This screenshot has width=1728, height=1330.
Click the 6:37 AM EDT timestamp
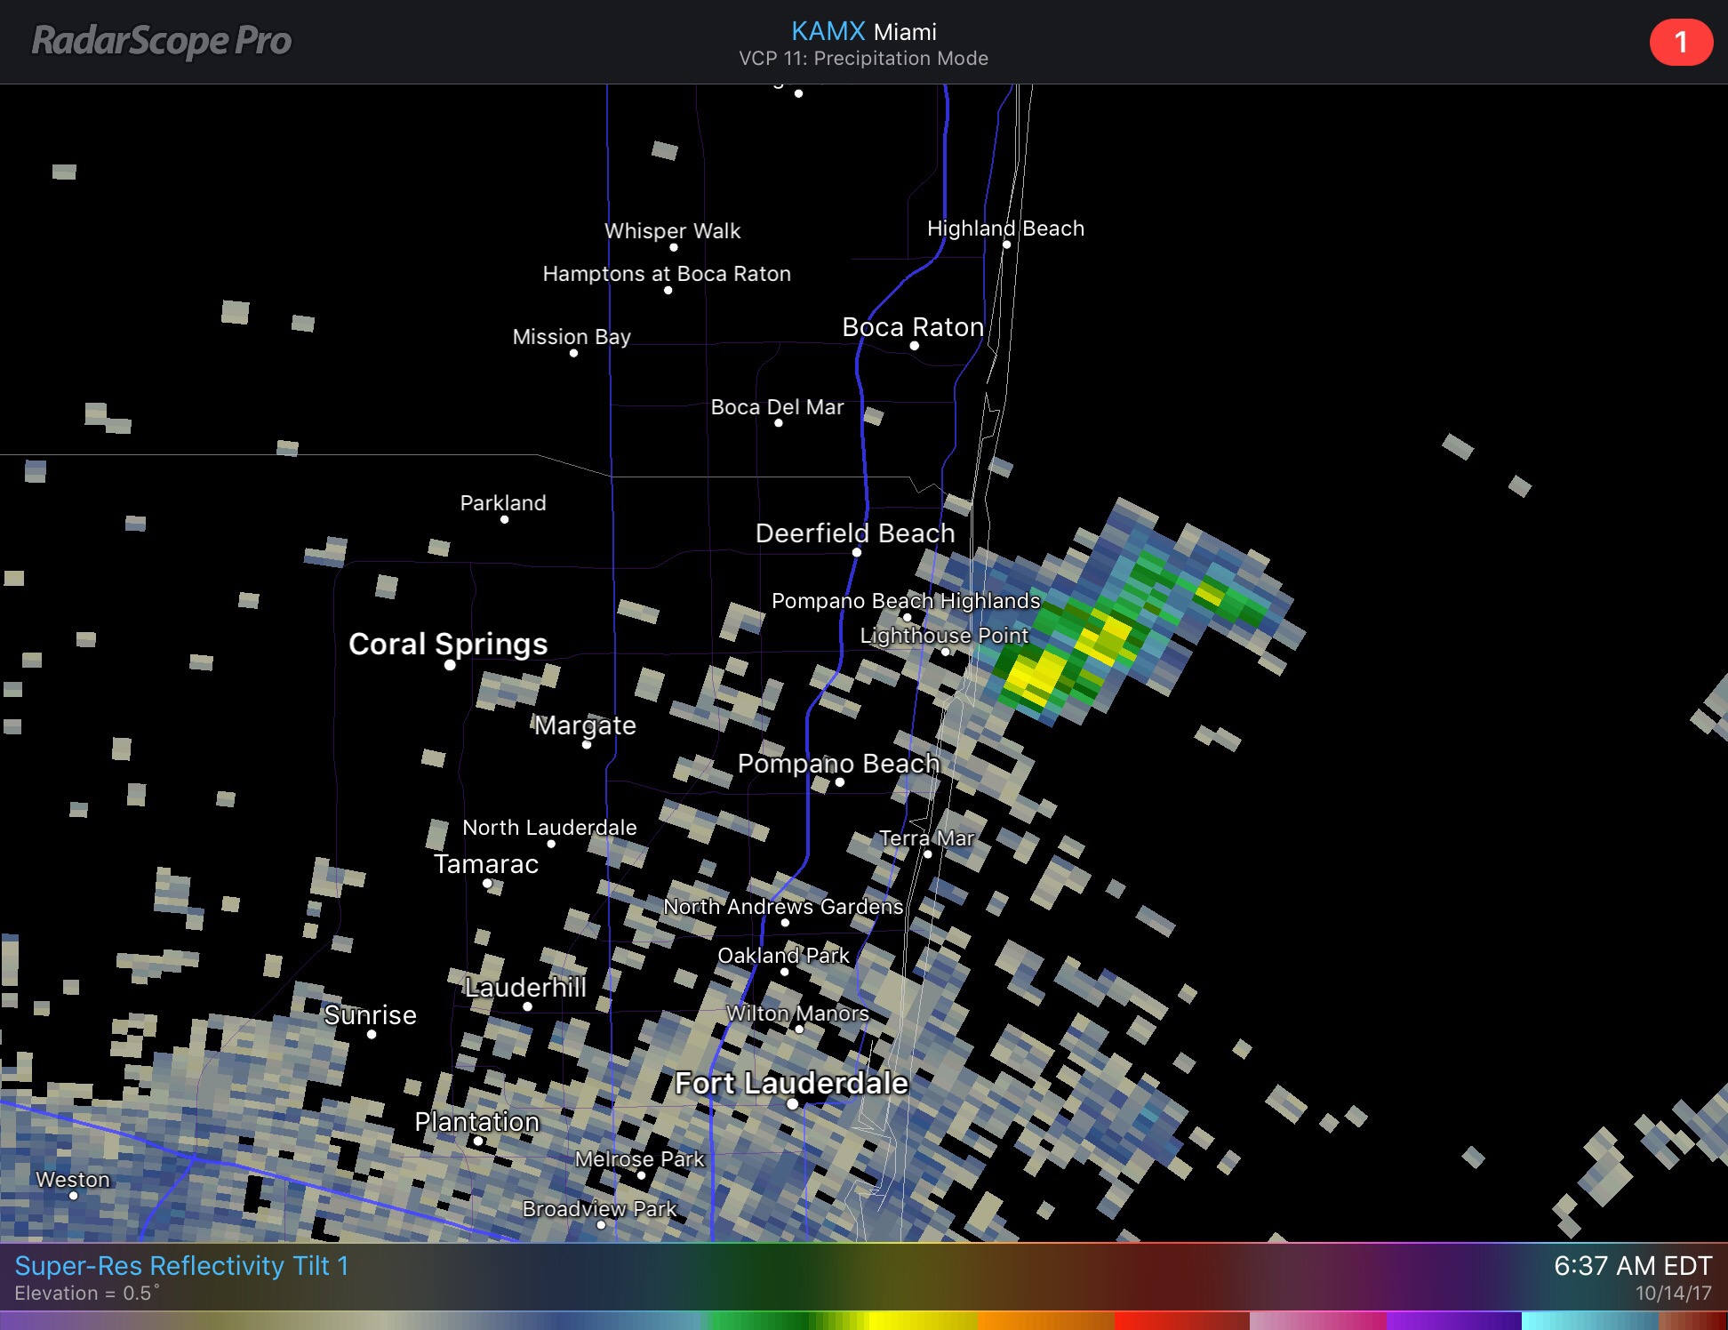point(1632,1265)
